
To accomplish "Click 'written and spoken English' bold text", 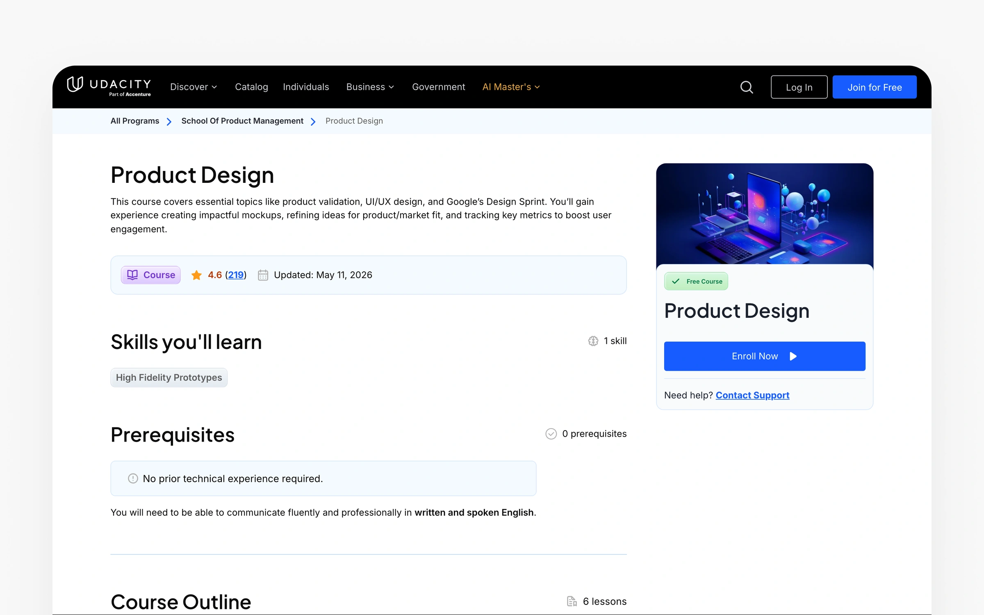I will tap(474, 512).
